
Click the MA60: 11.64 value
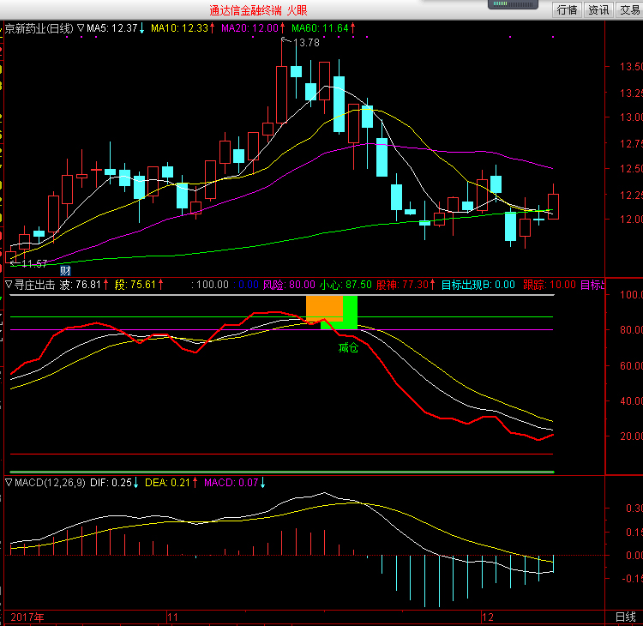point(320,28)
